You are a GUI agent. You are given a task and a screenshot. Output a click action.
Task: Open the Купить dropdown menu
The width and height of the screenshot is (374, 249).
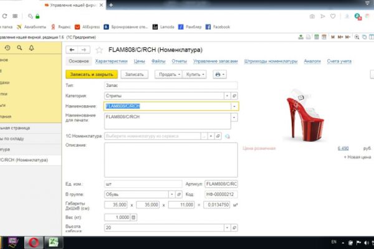click(194, 74)
